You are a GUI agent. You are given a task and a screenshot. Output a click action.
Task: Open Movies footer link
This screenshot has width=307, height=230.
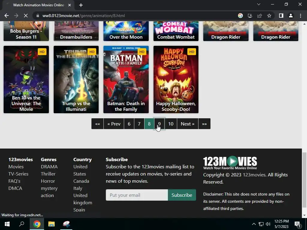click(16, 167)
